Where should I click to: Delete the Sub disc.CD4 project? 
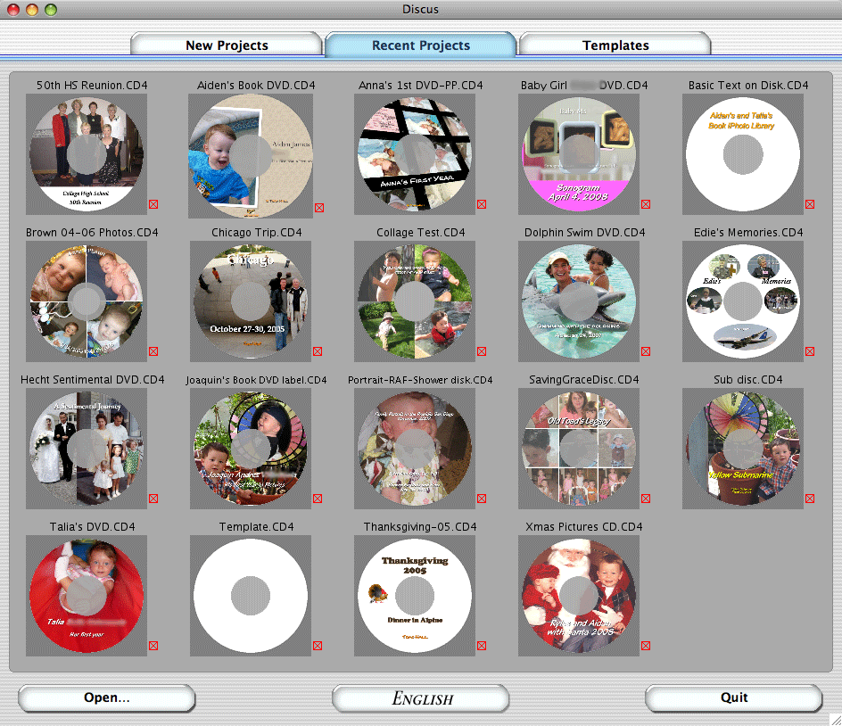click(x=810, y=499)
